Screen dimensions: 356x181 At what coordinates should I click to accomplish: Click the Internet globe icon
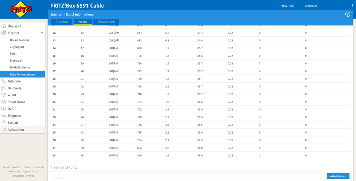coord(4,33)
